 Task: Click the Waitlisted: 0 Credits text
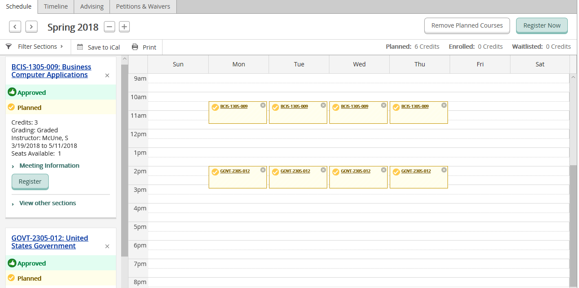[x=541, y=47]
